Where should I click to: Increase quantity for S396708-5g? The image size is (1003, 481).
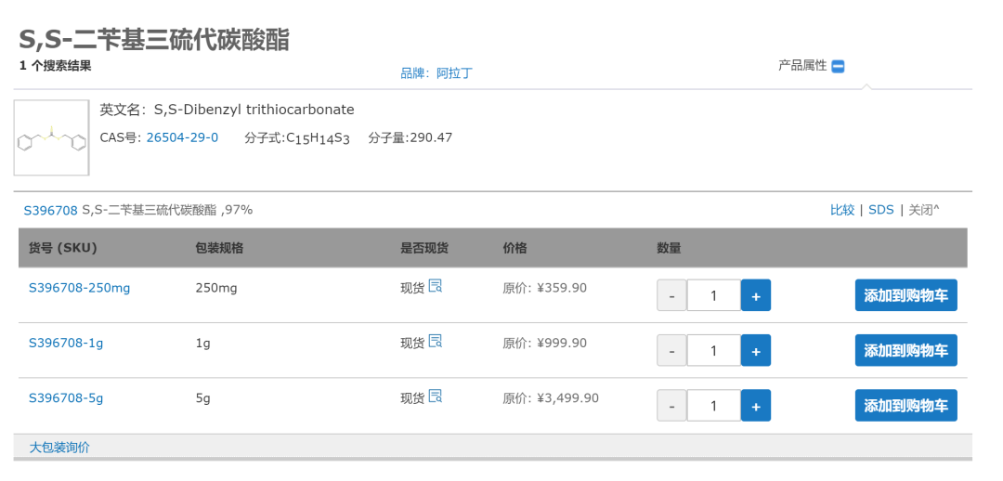click(755, 406)
